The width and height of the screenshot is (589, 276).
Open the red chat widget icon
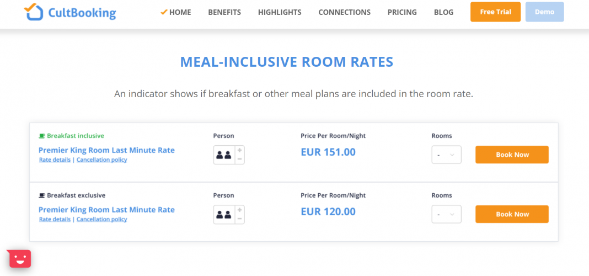tap(19, 258)
